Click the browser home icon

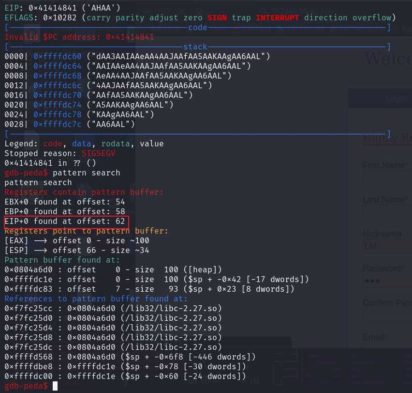pos(199,11)
